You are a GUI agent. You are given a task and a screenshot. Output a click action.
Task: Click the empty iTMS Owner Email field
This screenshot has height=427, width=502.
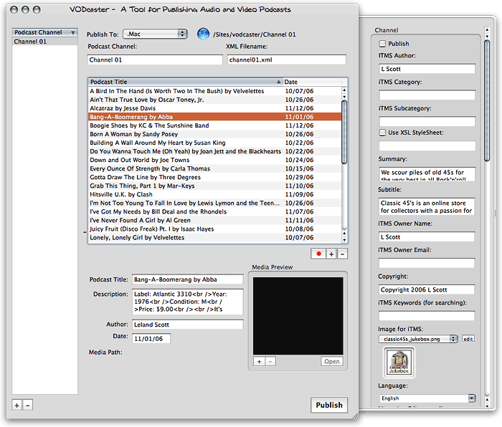427,263
